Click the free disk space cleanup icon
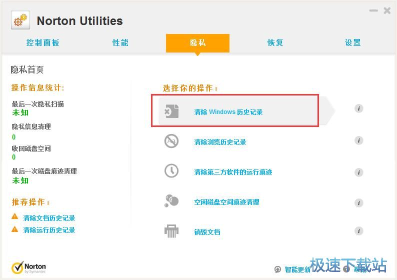Screen dimensions: 397x280 click(171, 201)
